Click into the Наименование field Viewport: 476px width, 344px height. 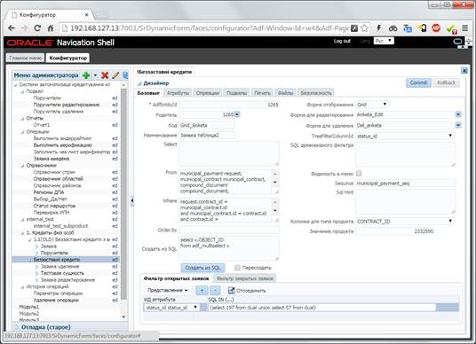click(207, 136)
